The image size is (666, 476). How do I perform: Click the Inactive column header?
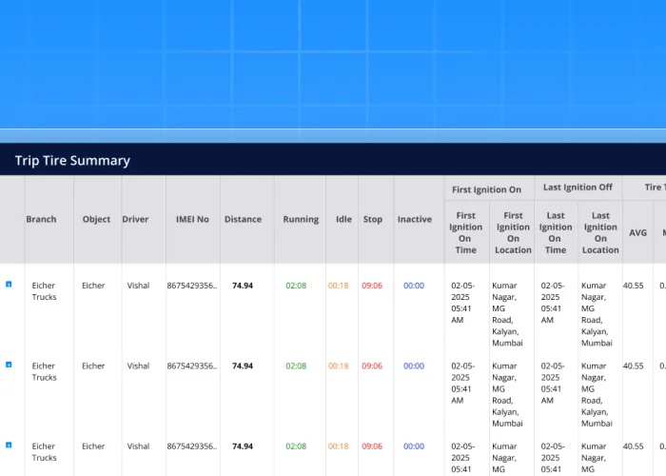(414, 219)
